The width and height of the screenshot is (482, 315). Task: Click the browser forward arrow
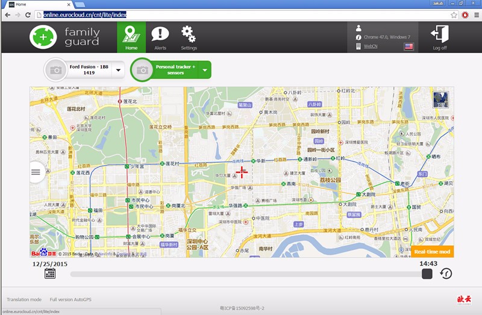point(18,14)
